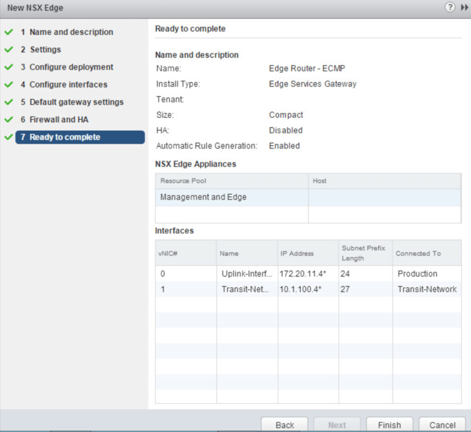Click the expand double-arrow icon in title bar

pos(463,7)
